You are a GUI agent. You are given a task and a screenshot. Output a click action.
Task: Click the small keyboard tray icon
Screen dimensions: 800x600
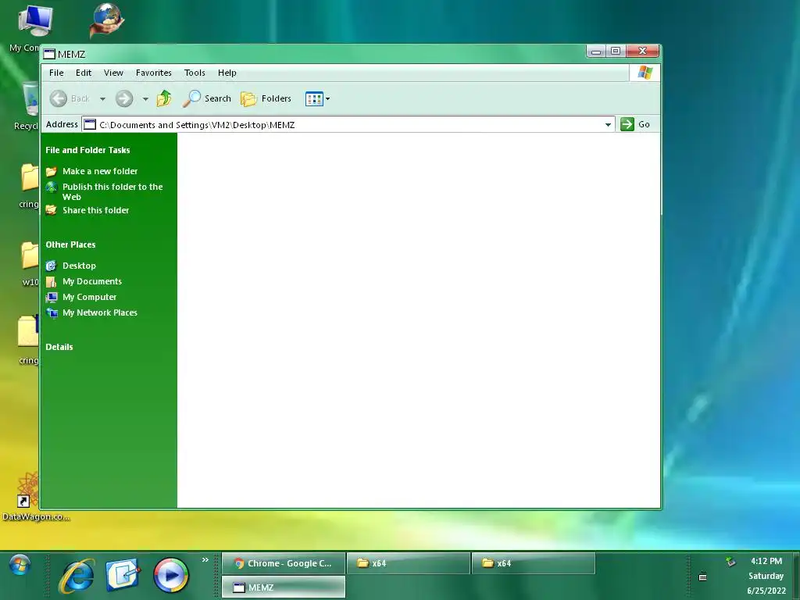[702, 577]
